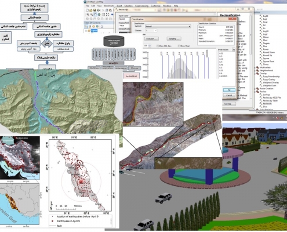
Task: Click the Save icon in ArcMap toolbar
Action: (x=95, y=10)
